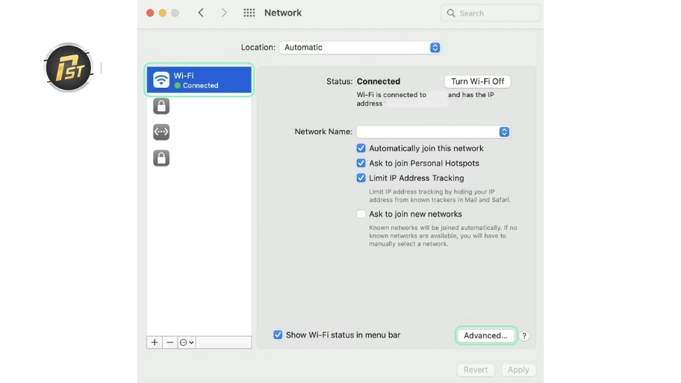Click the Wi-Fi signal icon in sidebar
This screenshot has width=681, height=383.
click(161, 80)
